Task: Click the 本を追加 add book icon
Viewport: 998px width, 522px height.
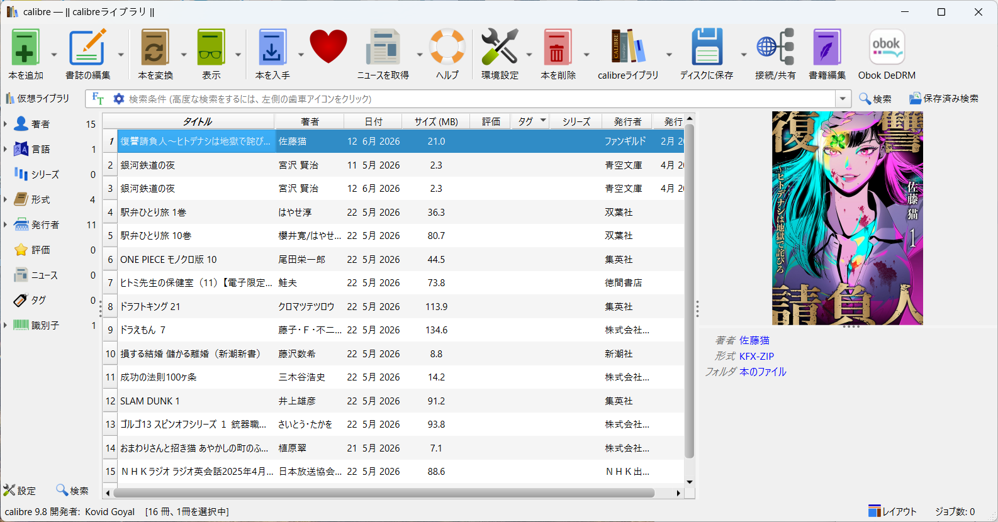Action: 25,47
